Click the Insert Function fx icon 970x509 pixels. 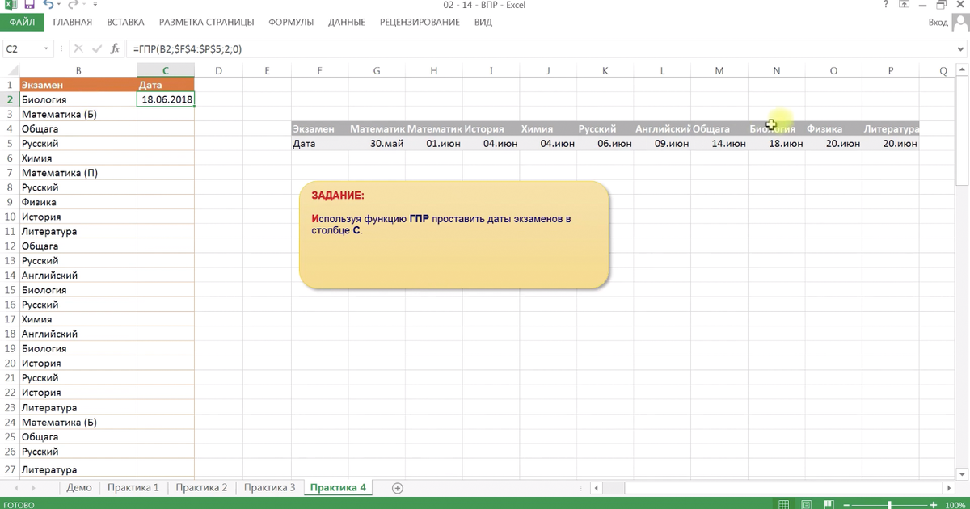coord(116,49)
